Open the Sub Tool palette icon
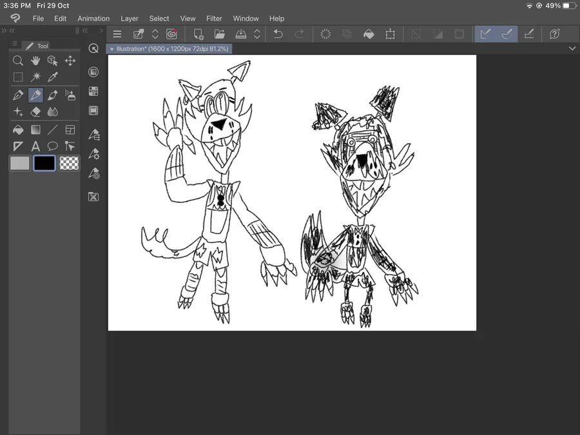This screenshot has width=580, height=435. pyautogui.click(x=94, y=135)
